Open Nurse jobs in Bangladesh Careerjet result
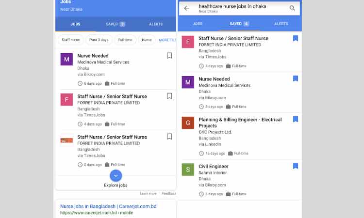The height and width of the screenshot is (218, 364). coord(108,206)
